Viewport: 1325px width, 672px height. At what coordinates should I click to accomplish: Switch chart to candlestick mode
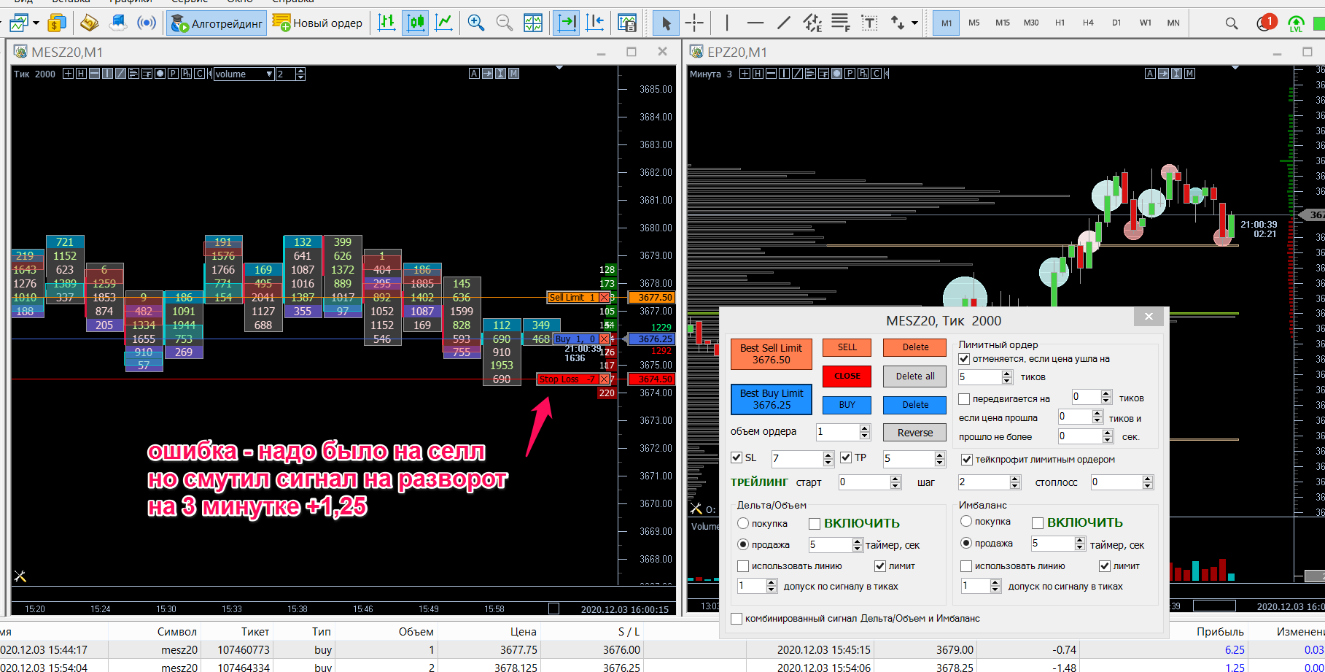tap(416, 23)
